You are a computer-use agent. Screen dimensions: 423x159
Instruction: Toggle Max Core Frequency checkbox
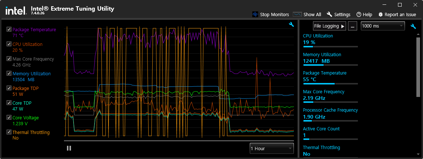9,59
